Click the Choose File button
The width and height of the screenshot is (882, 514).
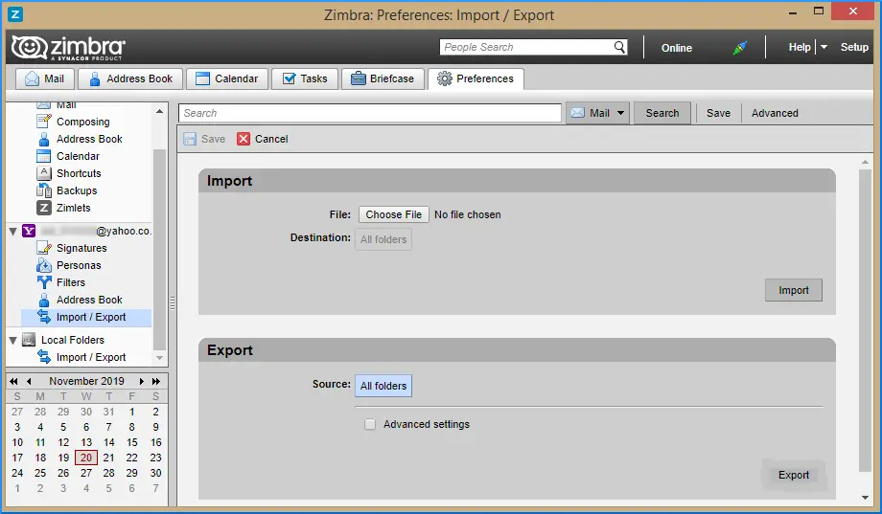click(394, 214)
